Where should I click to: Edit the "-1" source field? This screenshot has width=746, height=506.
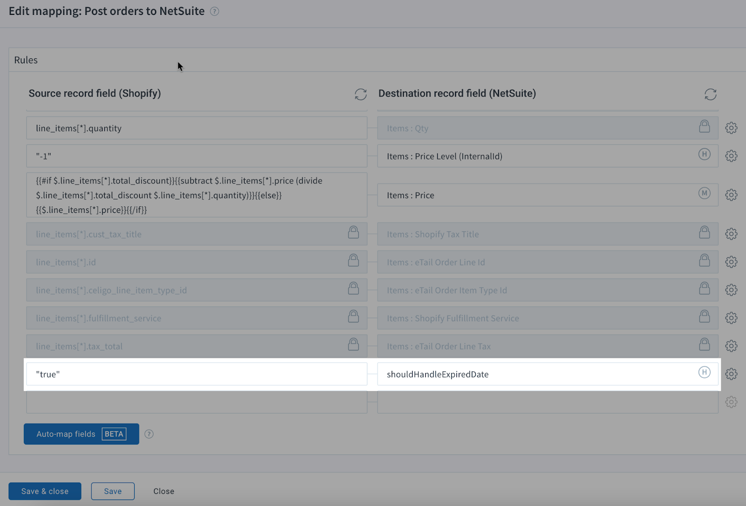[197, 156]
